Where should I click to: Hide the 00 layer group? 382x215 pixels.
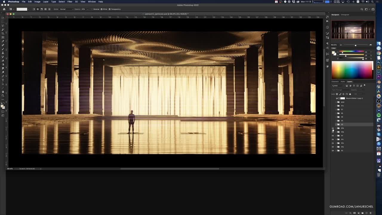333,150
